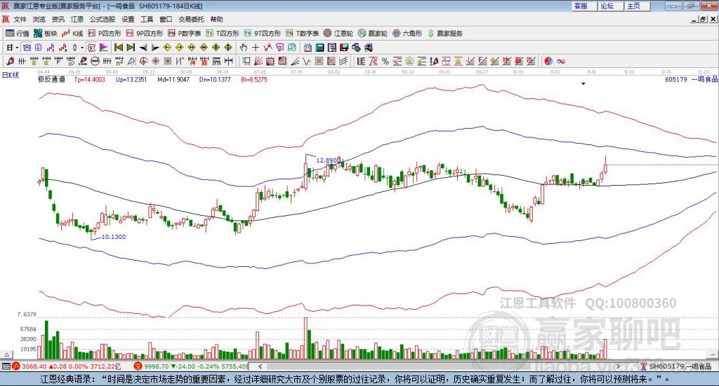This screenshot has width=719, height=386.
Task: Click the flag chart icon
Action: click(x=104, y=48)
